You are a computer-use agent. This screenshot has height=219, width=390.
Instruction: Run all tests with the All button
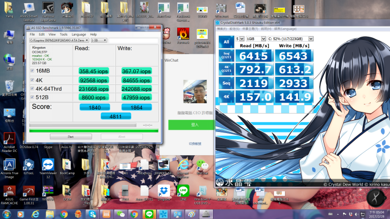[226, 42]
